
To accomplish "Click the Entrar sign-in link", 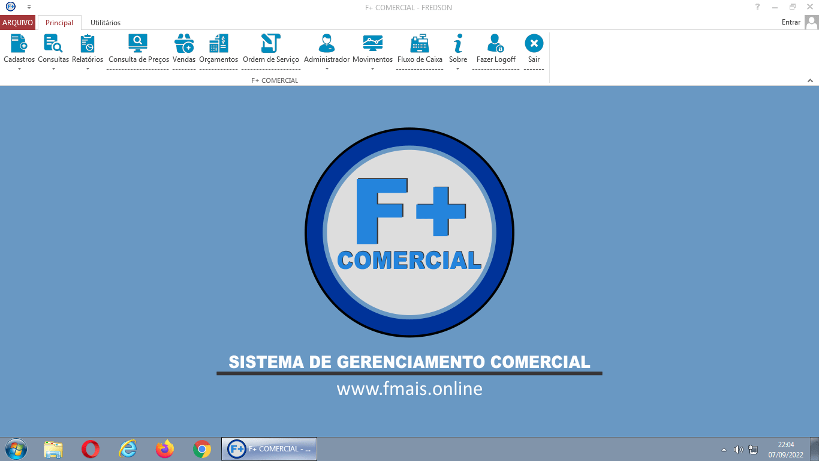I will [x=791, y=22].
